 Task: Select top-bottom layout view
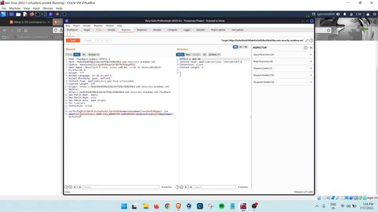[240, 47]
